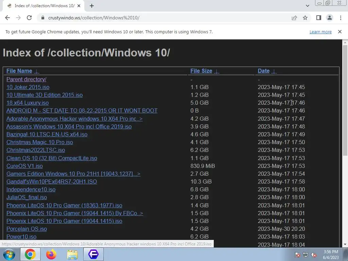Open the Parent directory link
The image size is (348, 261).
point(26,79)
